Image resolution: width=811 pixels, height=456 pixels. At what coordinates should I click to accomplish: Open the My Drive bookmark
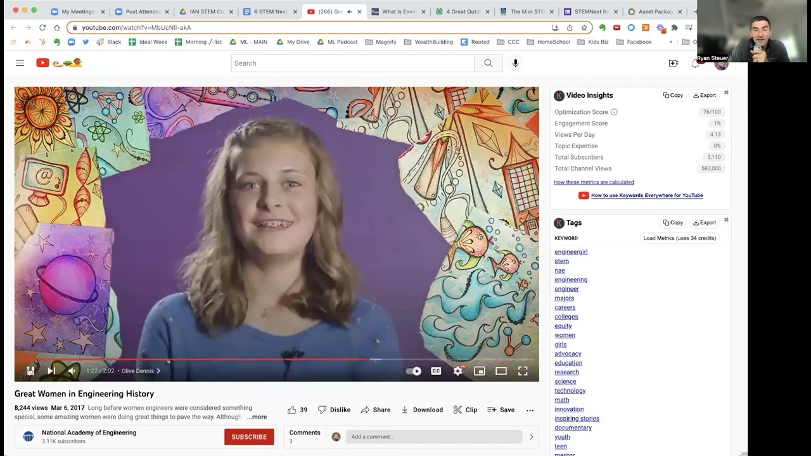coord(293,42)
